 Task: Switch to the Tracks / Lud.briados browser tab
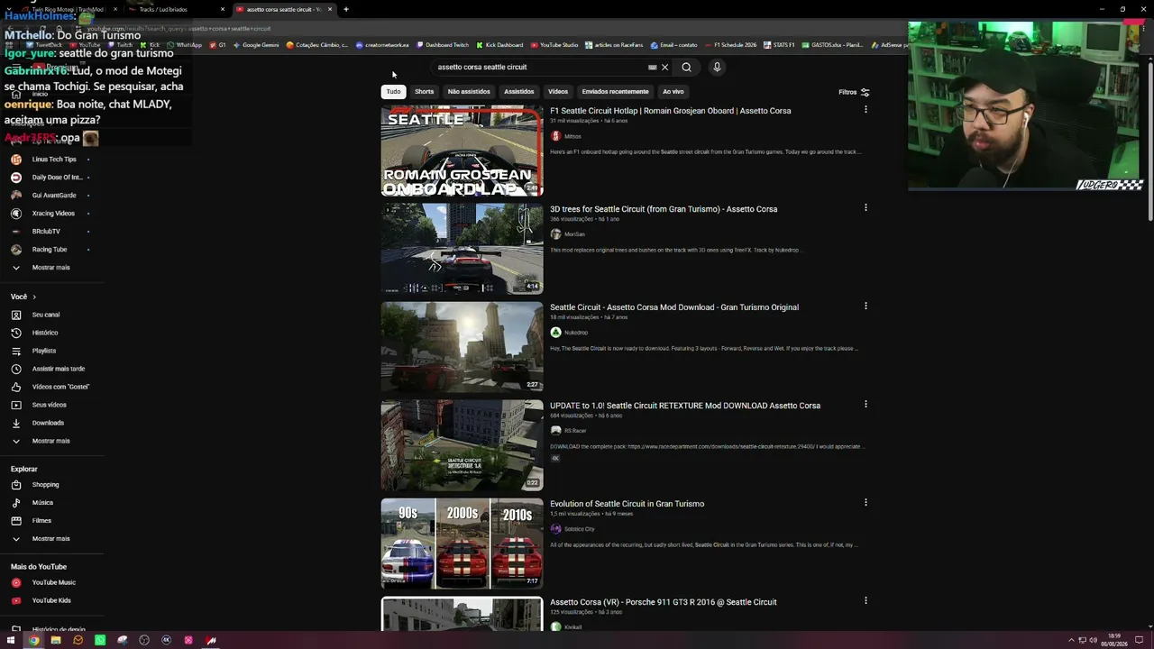point(176,9)
